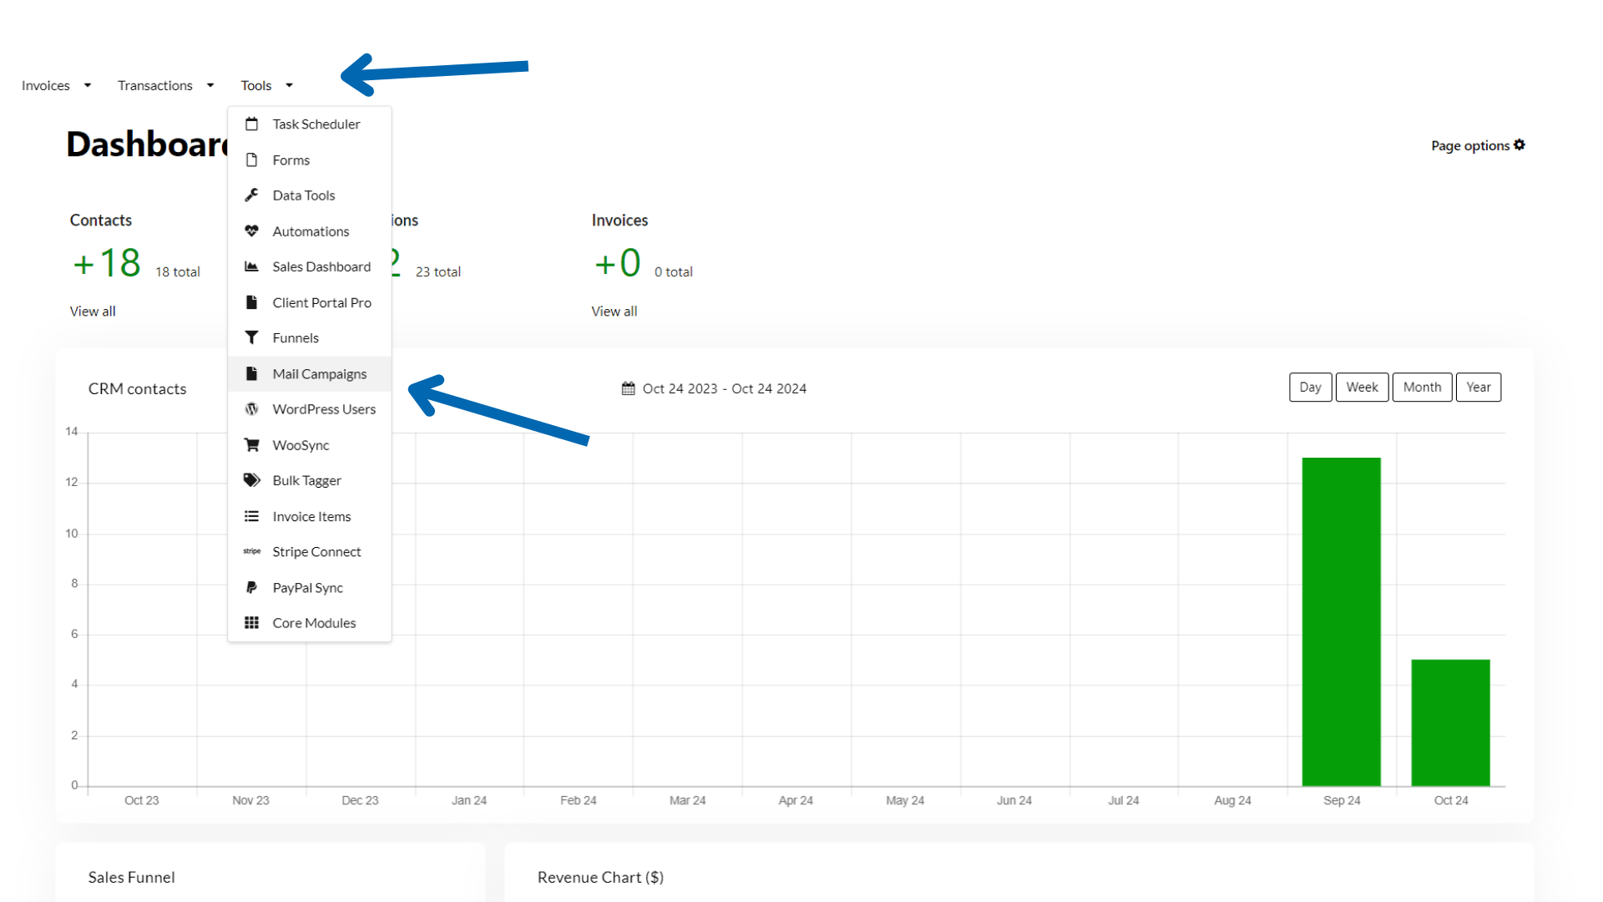1603x902 pixels.
Task: Click the Core Modules grid icon
Action: [251, 623]
